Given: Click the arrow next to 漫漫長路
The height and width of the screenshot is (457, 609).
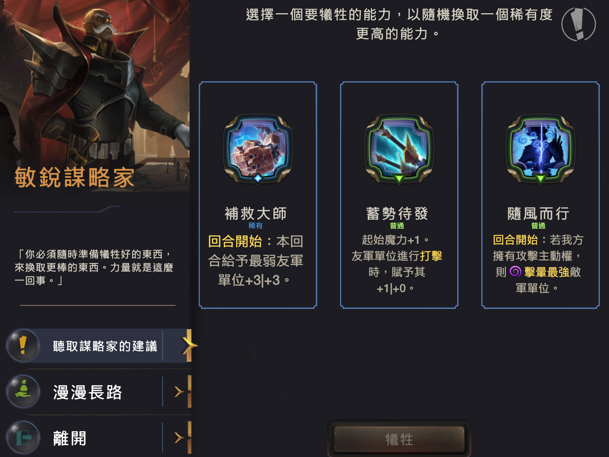Looking at the screenshot, I should (x=179, y=392).
